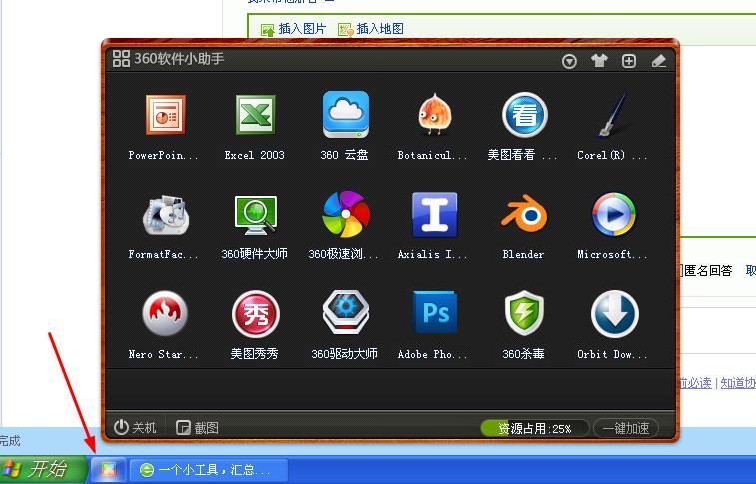Image resolution: width=756 pixels, height=484 pixels.
Task: Open the skin t-shirt icon in header
Action: tap(599, 61)
